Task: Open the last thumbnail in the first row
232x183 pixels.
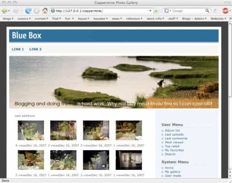Action: 129,130
